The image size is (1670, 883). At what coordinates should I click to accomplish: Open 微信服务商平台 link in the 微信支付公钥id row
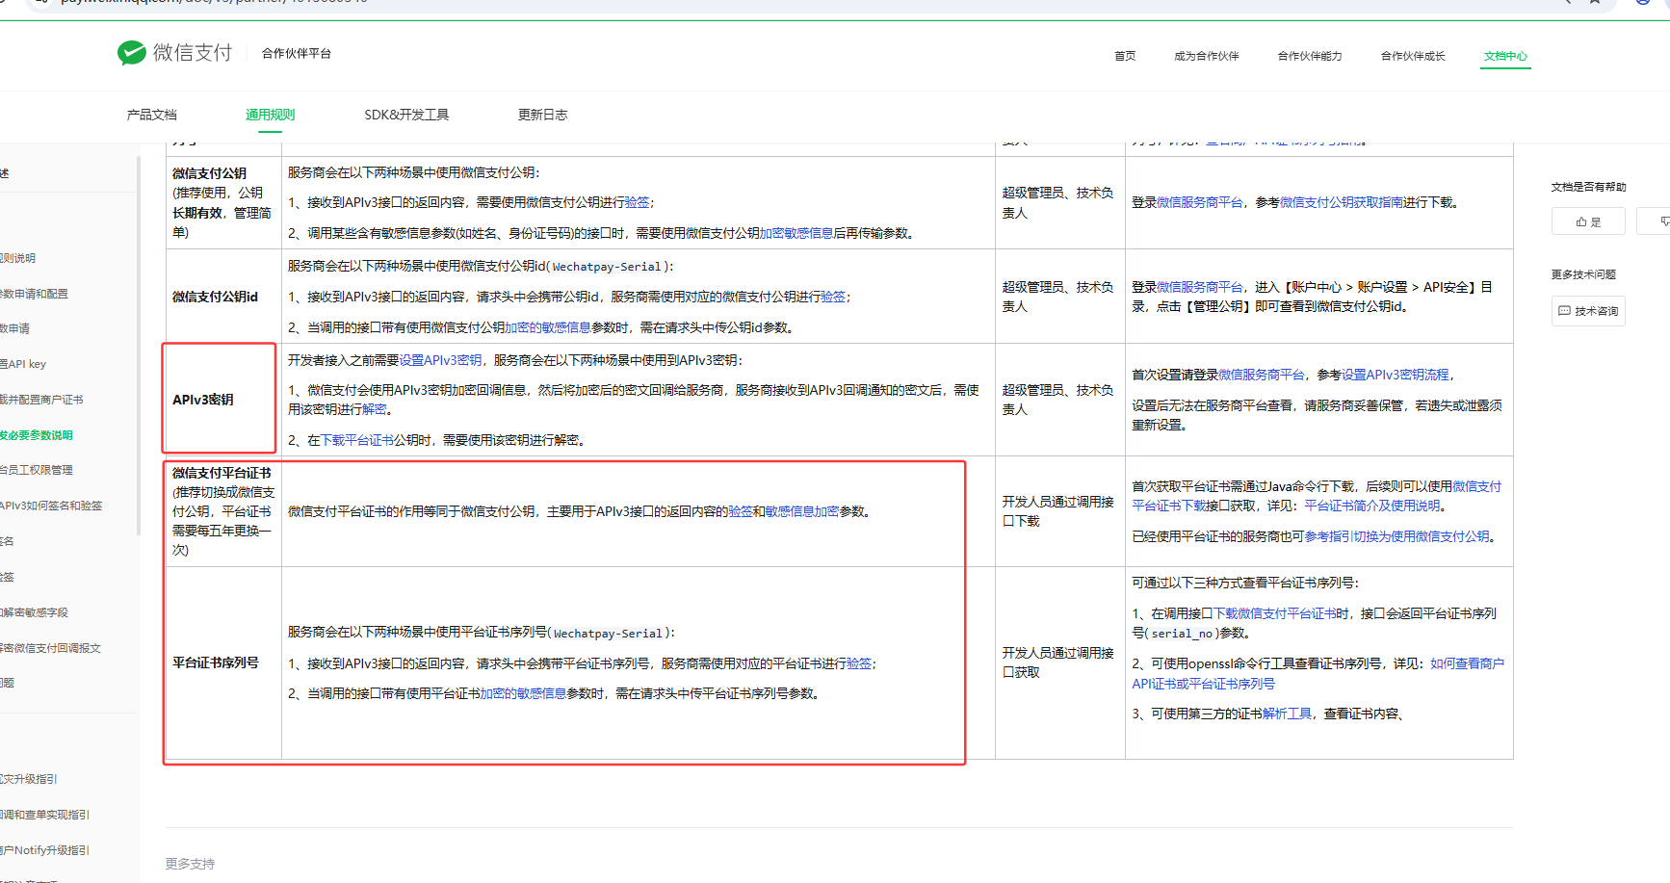click(1200, 287)
